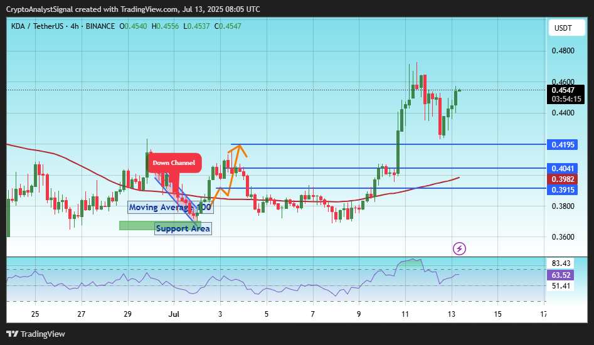Click the 0.4800 price axis label

(563, 51)
